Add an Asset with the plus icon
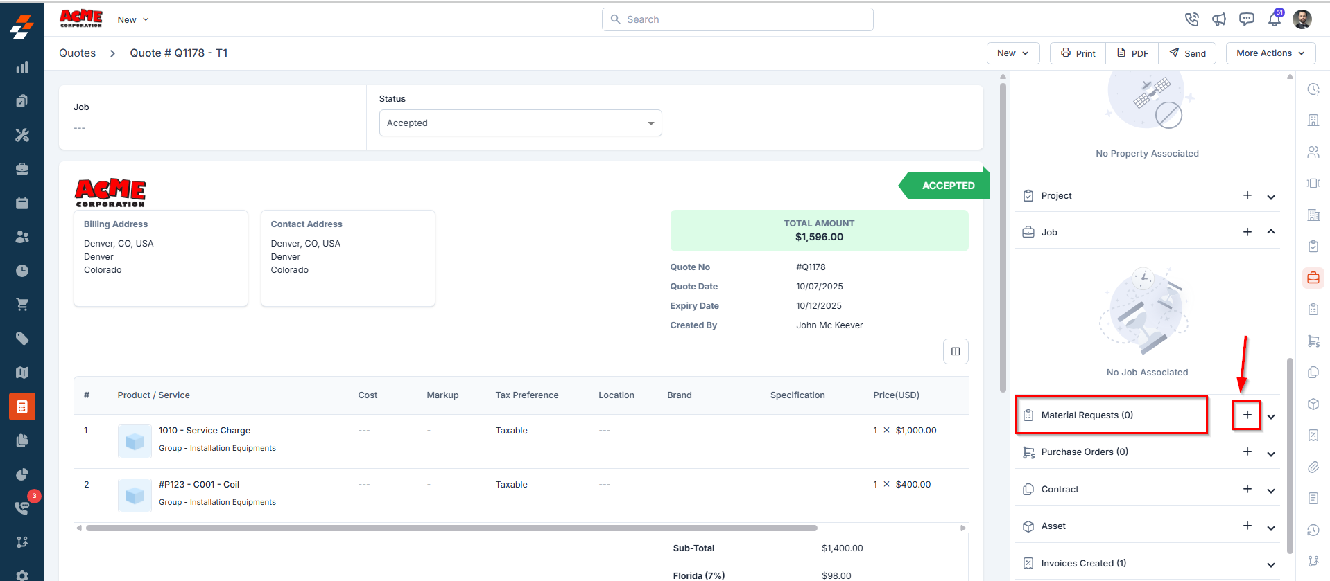This screenshot has height=581, width=1330. pos(1247,526)
